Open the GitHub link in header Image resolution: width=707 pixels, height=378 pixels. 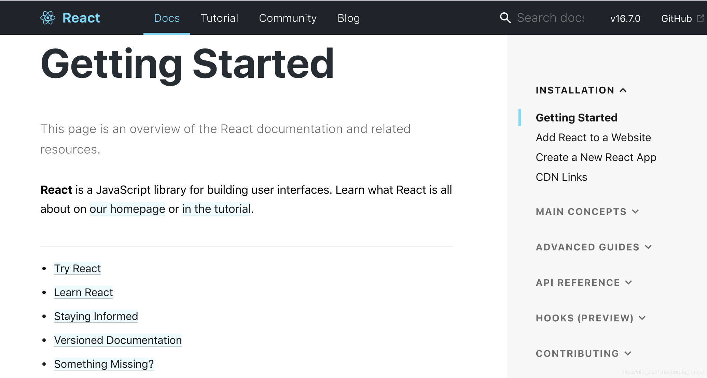[x=677, y=18]
